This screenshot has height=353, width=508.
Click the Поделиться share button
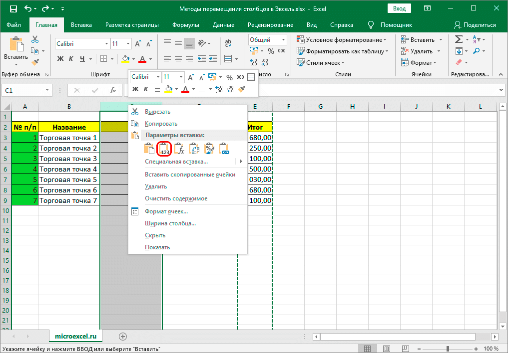point(475,25)
